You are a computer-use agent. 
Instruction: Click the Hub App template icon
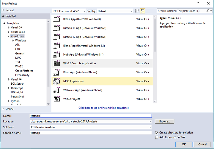click(57, 55)
